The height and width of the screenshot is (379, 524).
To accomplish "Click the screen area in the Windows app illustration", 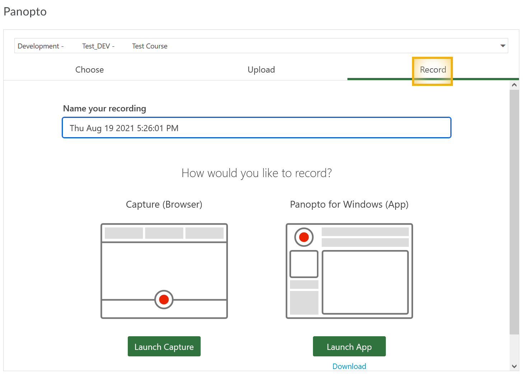I will click(x=366, y=283).
